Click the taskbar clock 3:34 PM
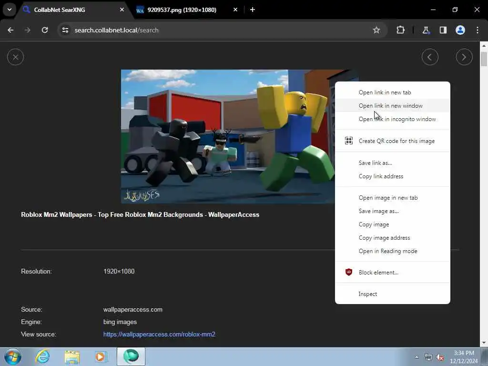The image size is (488, 366). tap(464, 357)
